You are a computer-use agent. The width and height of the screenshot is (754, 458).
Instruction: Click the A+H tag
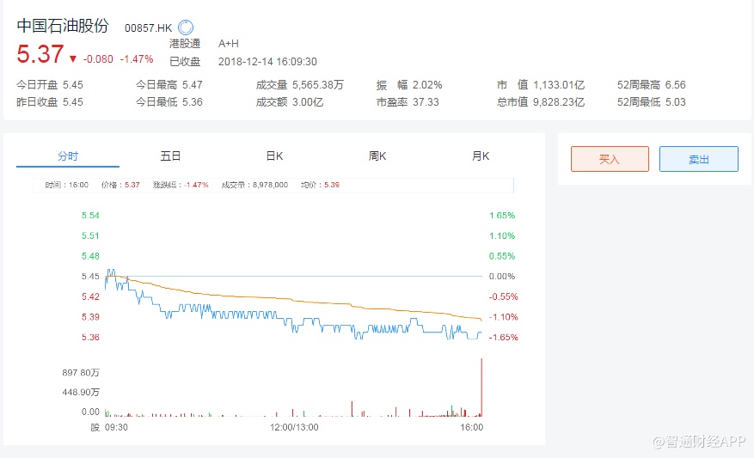point(229,44)
